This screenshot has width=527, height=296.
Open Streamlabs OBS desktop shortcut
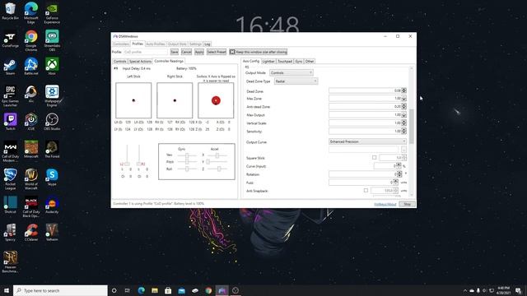coord(52,40)
